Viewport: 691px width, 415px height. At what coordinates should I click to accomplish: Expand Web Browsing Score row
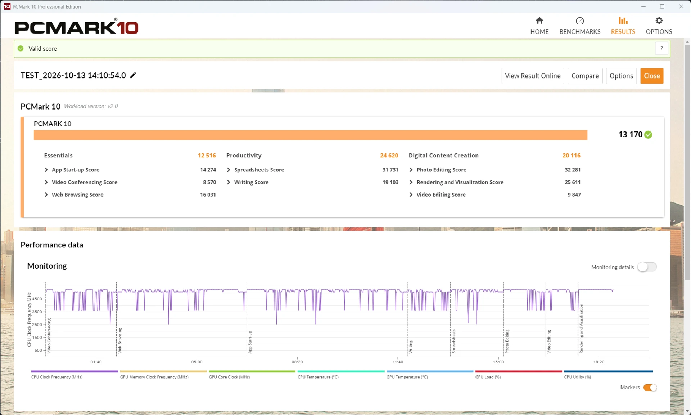[46, 195]
